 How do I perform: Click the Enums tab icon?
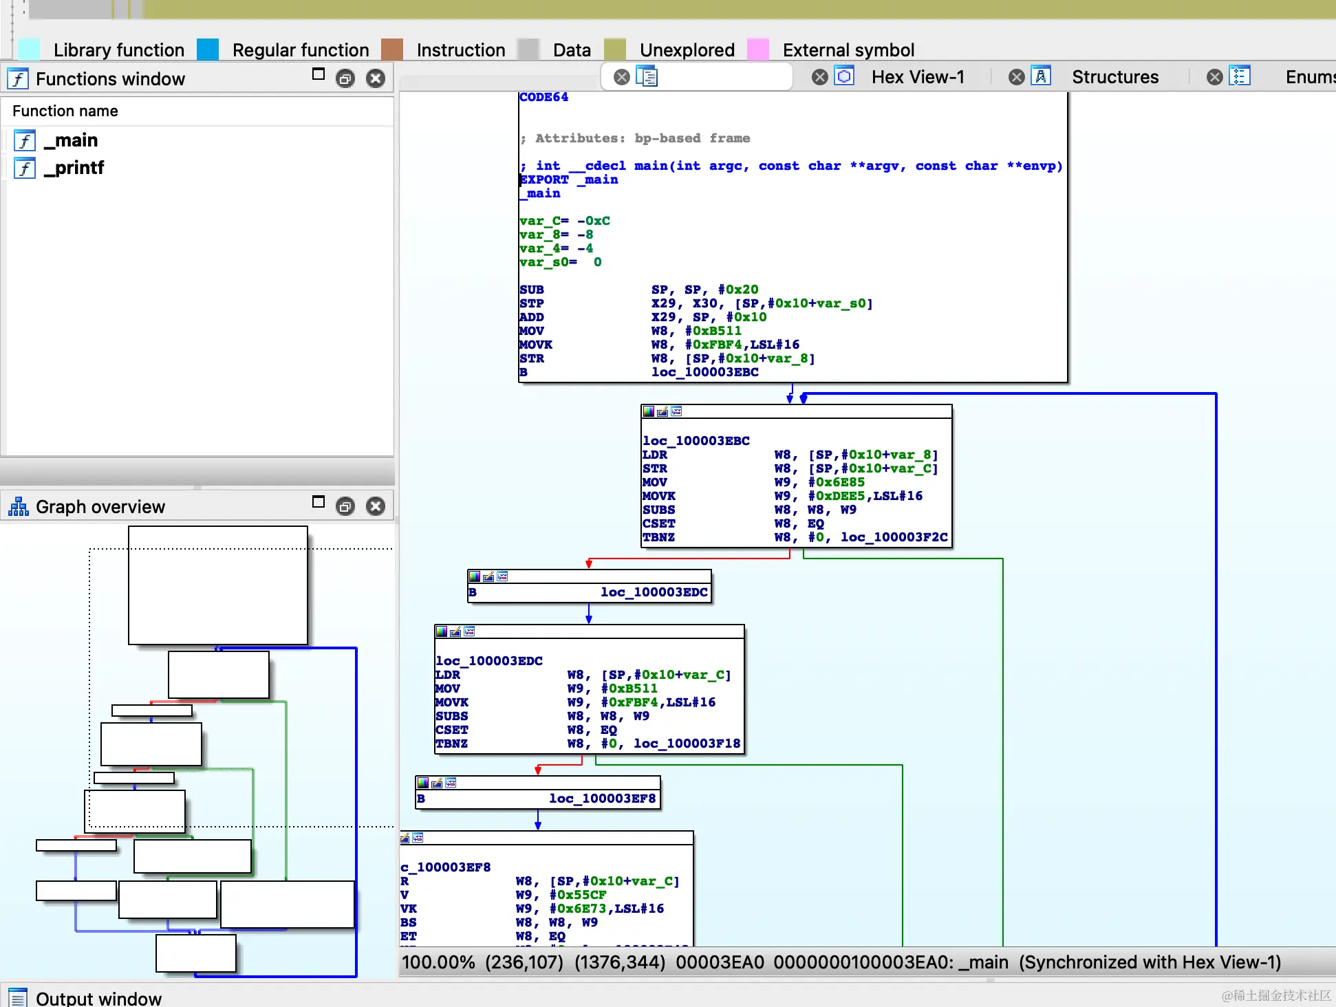click(x=1240, y=76)
